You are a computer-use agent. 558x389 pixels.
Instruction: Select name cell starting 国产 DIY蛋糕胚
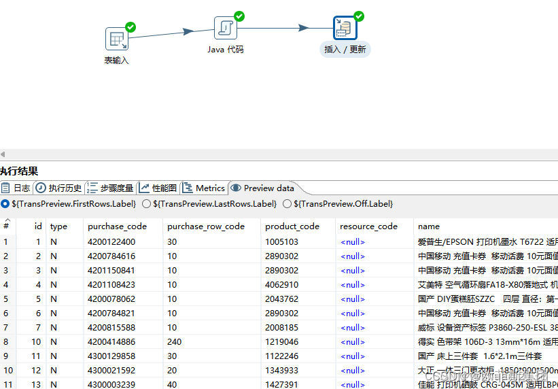point(487,299)
